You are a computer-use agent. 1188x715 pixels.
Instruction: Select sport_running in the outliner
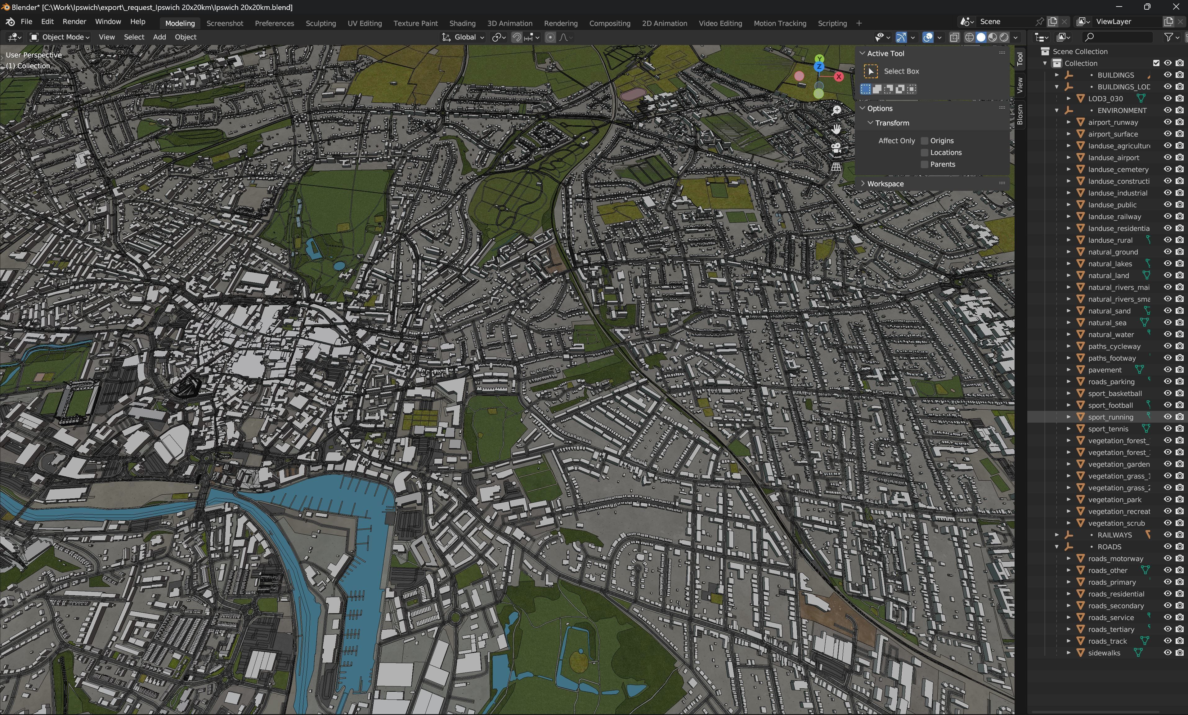pyautogui.click(x=1110, y=417)
